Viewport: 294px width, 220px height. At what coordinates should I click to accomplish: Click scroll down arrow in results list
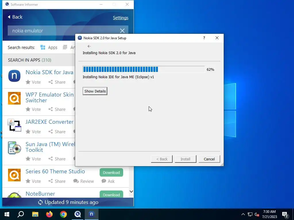(x=131, y=192)
